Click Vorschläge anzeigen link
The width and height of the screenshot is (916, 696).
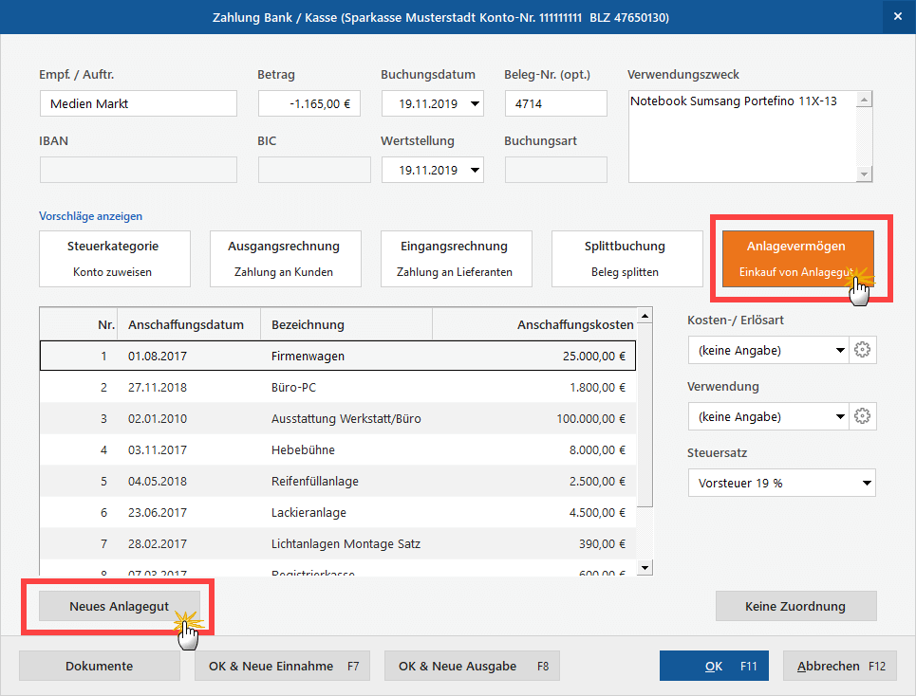[91, 216]
